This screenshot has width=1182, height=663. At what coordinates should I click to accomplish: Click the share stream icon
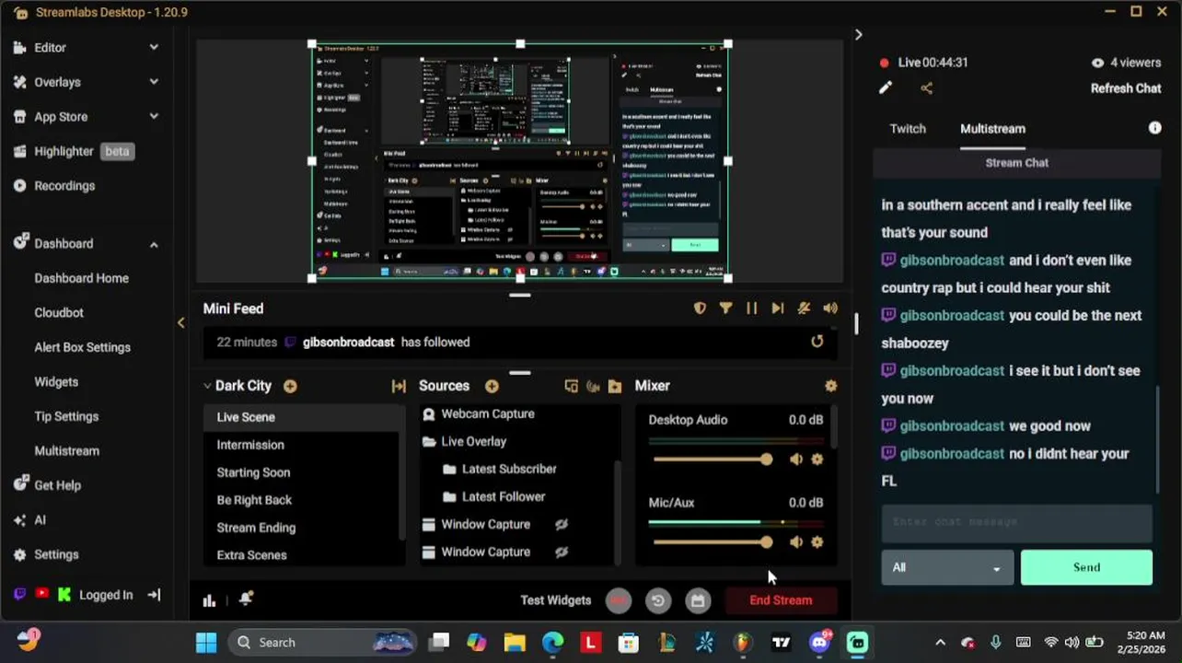(x=926, y=88)
